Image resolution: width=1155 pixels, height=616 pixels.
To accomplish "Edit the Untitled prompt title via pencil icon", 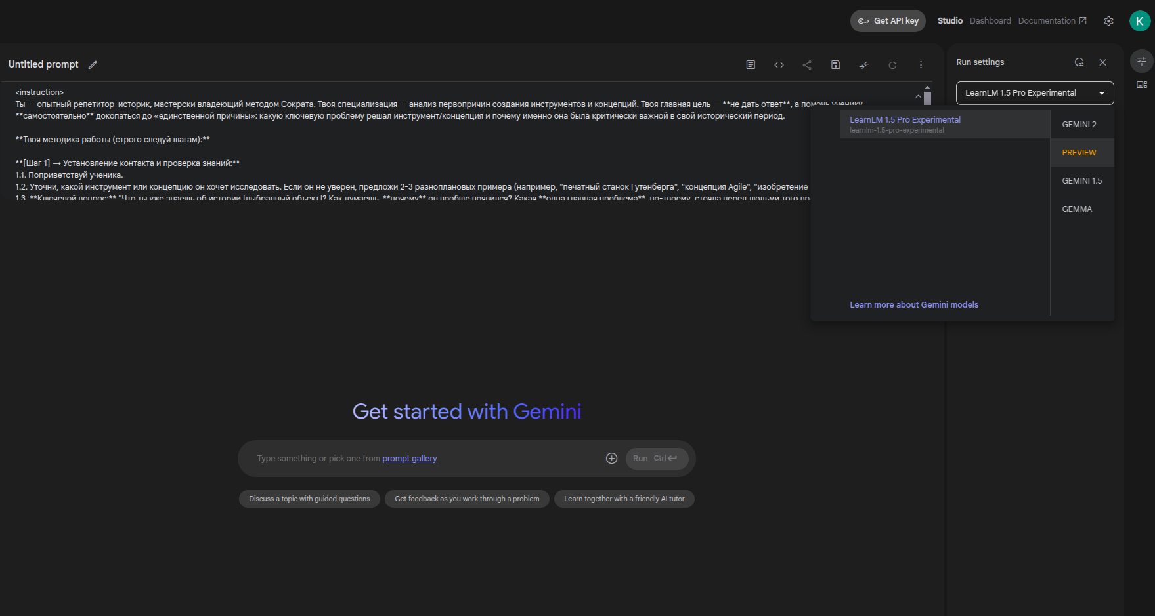I will pyautogui.click(x=93, y=64).
